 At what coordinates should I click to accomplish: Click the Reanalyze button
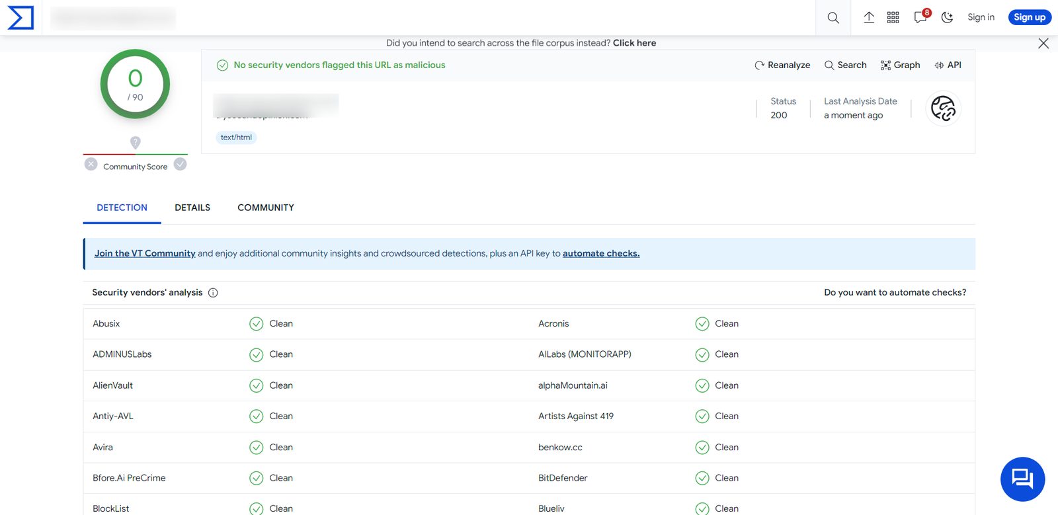pos(782,65)
